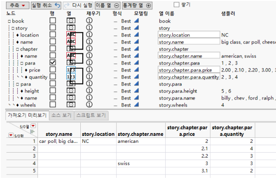Click the fill (①) icon in story.chapter row
The width and height of the screenshot is (276, 183).
pyautogui.click(x=89, y=49)
